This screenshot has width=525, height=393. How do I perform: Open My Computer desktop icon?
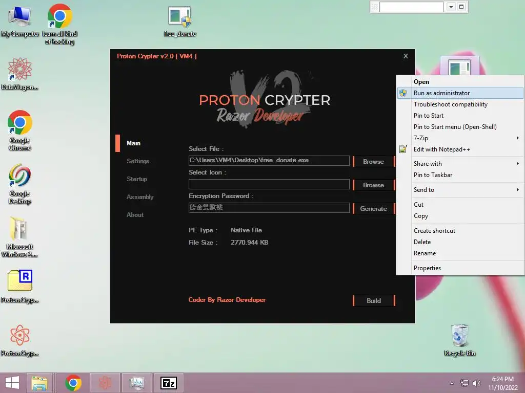[19, 21]
